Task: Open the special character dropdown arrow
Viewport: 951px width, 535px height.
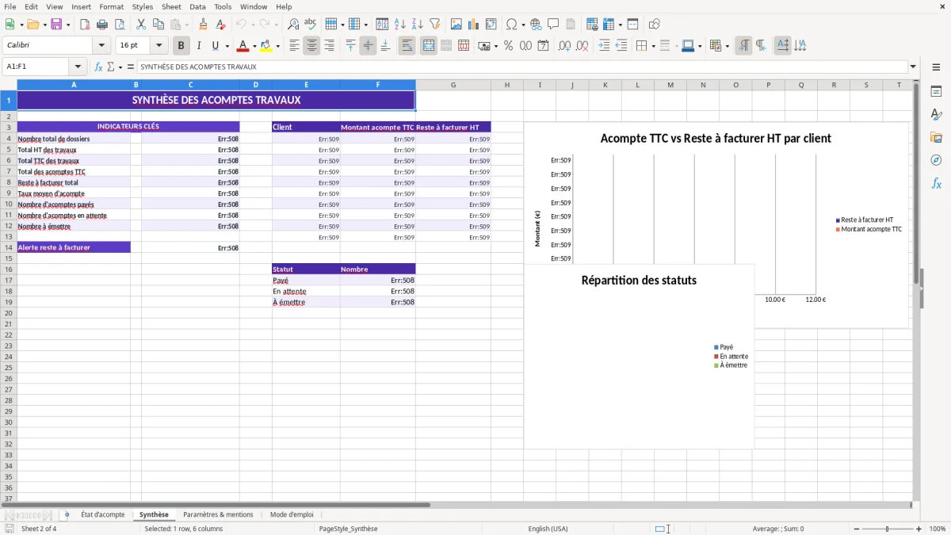Action: pos(522,25)
